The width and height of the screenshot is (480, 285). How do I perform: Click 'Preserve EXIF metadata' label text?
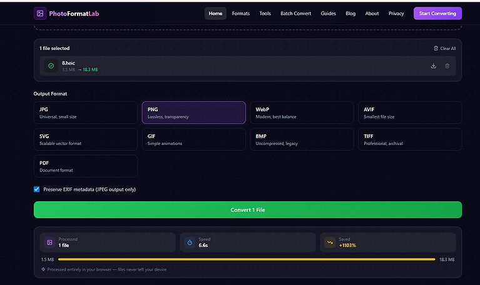tap(89, 189)
